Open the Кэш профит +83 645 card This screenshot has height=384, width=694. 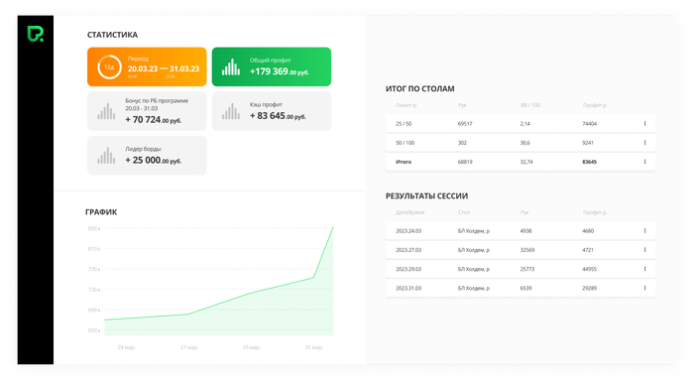click(x=272, y=111)
